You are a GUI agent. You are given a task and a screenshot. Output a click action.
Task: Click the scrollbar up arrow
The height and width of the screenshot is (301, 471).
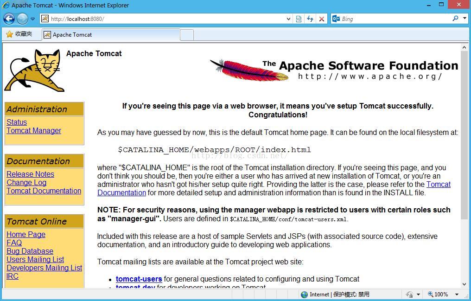click(x=465, y=47)
